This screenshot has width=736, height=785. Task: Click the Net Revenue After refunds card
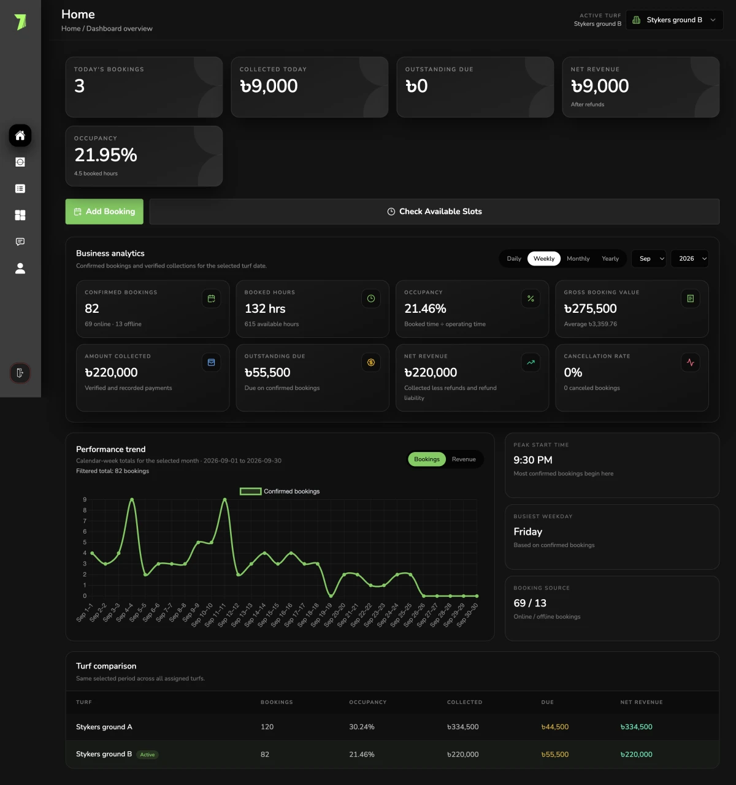[641, 87]
